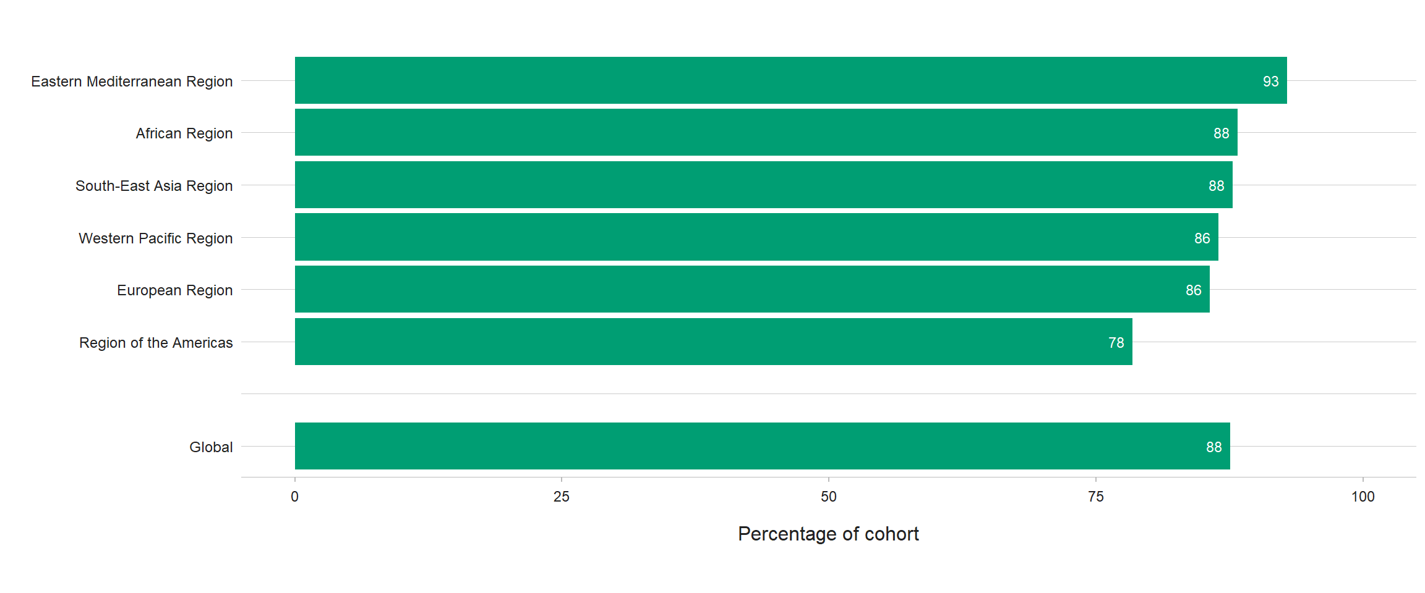Click the 50 tick label on x-axis
1425x593 pixels.
coord(829,497)
